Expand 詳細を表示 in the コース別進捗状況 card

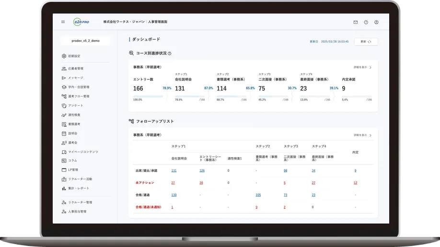point(362,67)
